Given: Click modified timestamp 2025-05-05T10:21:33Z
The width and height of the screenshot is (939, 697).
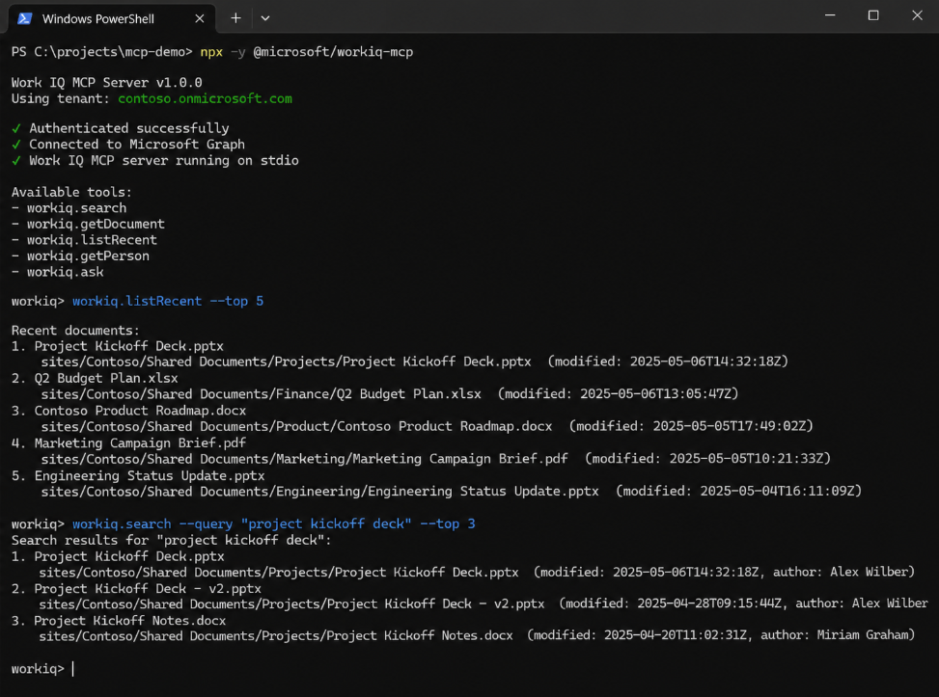Looking at the screenshot, I should pos(746,458).
